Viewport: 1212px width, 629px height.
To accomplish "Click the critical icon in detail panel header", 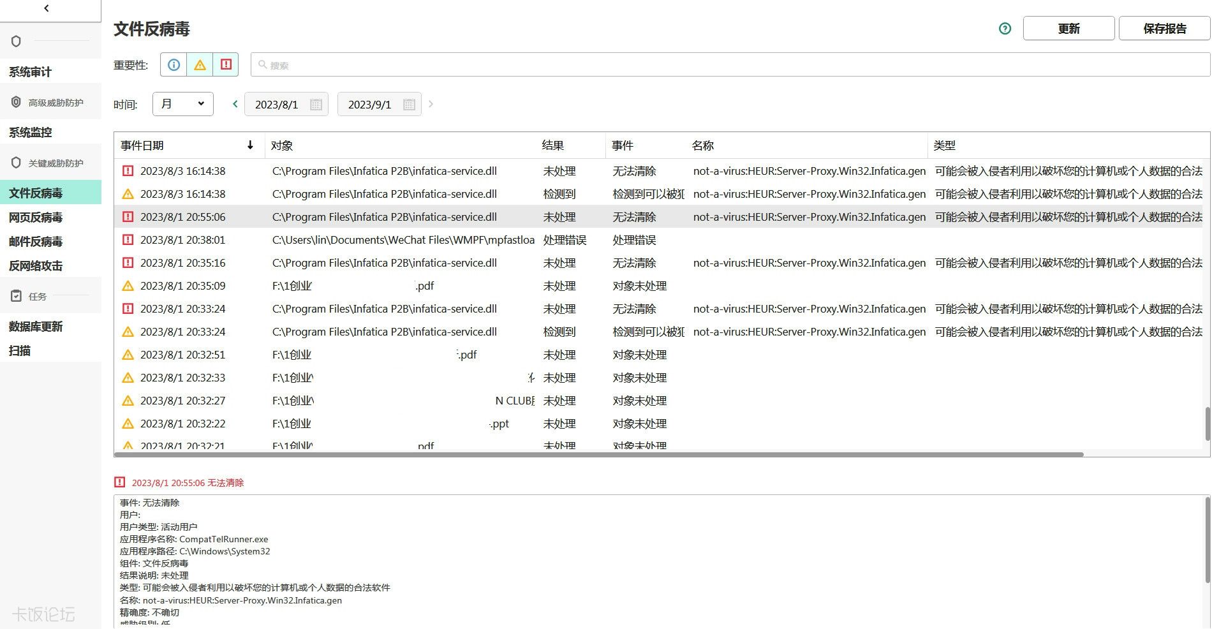I will tap(119, 482).
